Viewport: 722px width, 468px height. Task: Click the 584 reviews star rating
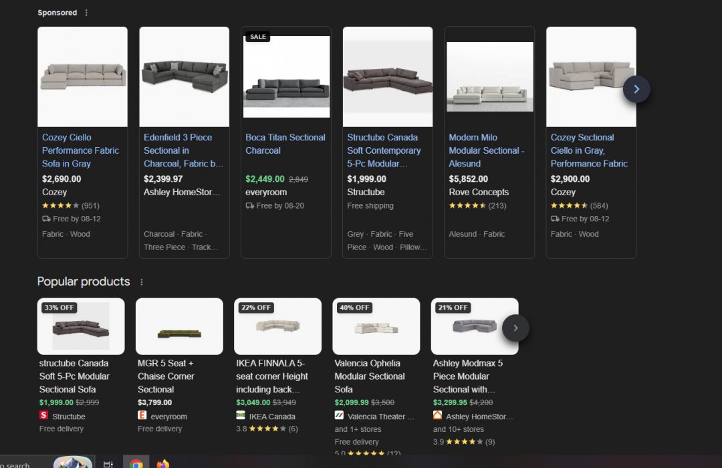click(579, 205)
